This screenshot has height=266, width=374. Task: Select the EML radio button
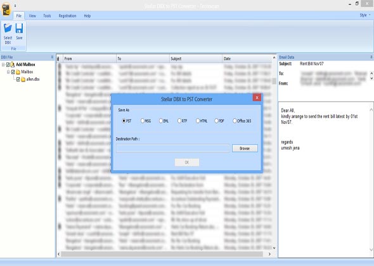161,121
